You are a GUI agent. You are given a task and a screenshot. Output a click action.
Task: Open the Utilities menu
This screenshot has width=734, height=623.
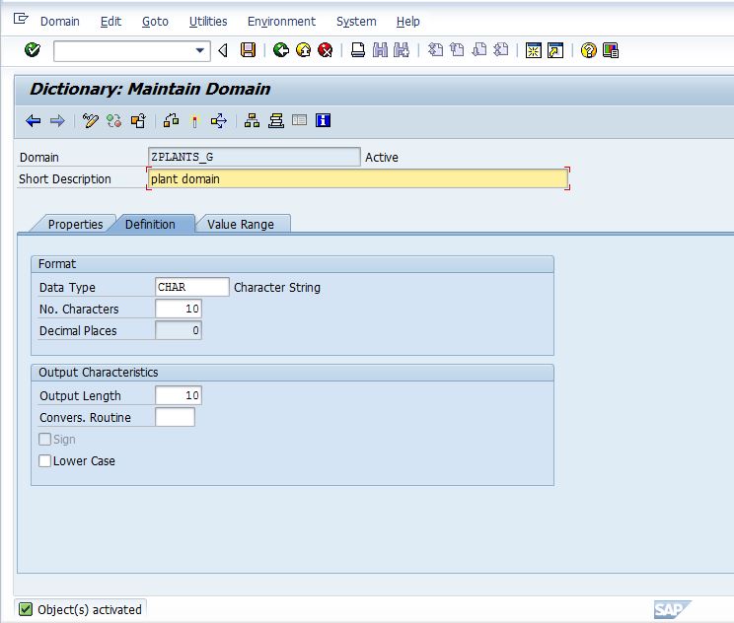point(208,22)
